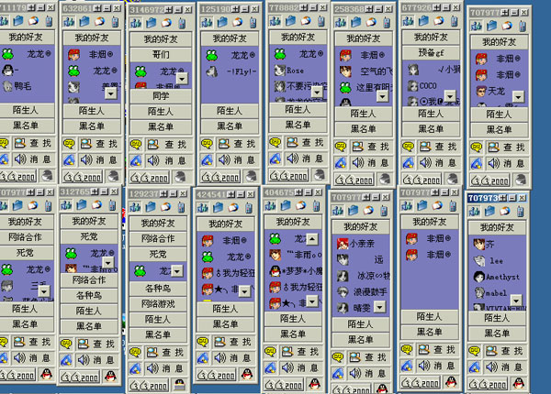Click the envelope mail icon in window 3146972

pyautogui.click(x=166, y=23)
